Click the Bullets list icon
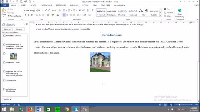This screenshot has width=200, height=112. (x=64, y=10)
